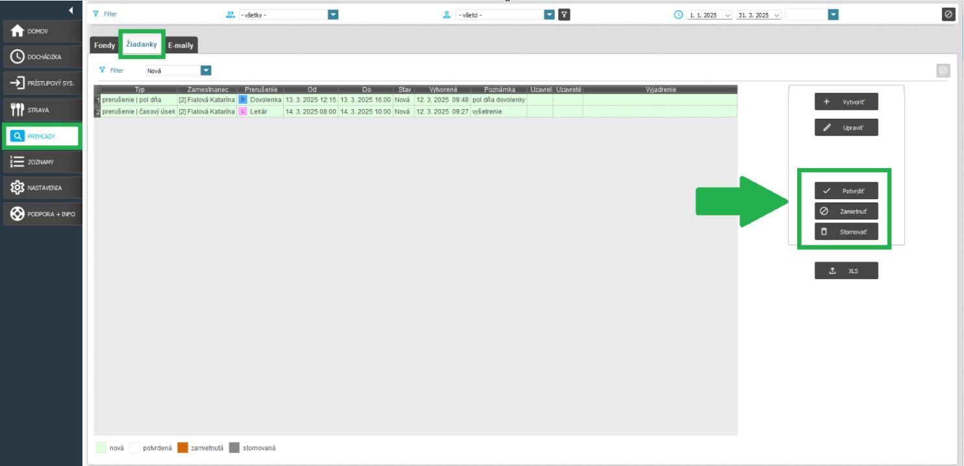Open the Dochádzka attendance section
Viewport: 964px width, 466px height.
pos(42,57)
